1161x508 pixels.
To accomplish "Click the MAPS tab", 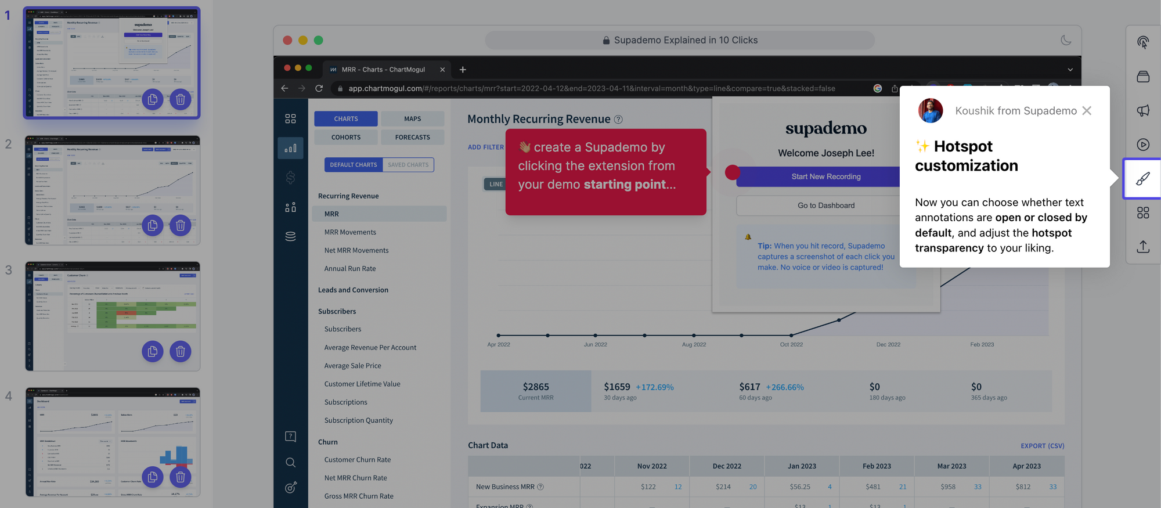I will (x=413, y=118).
